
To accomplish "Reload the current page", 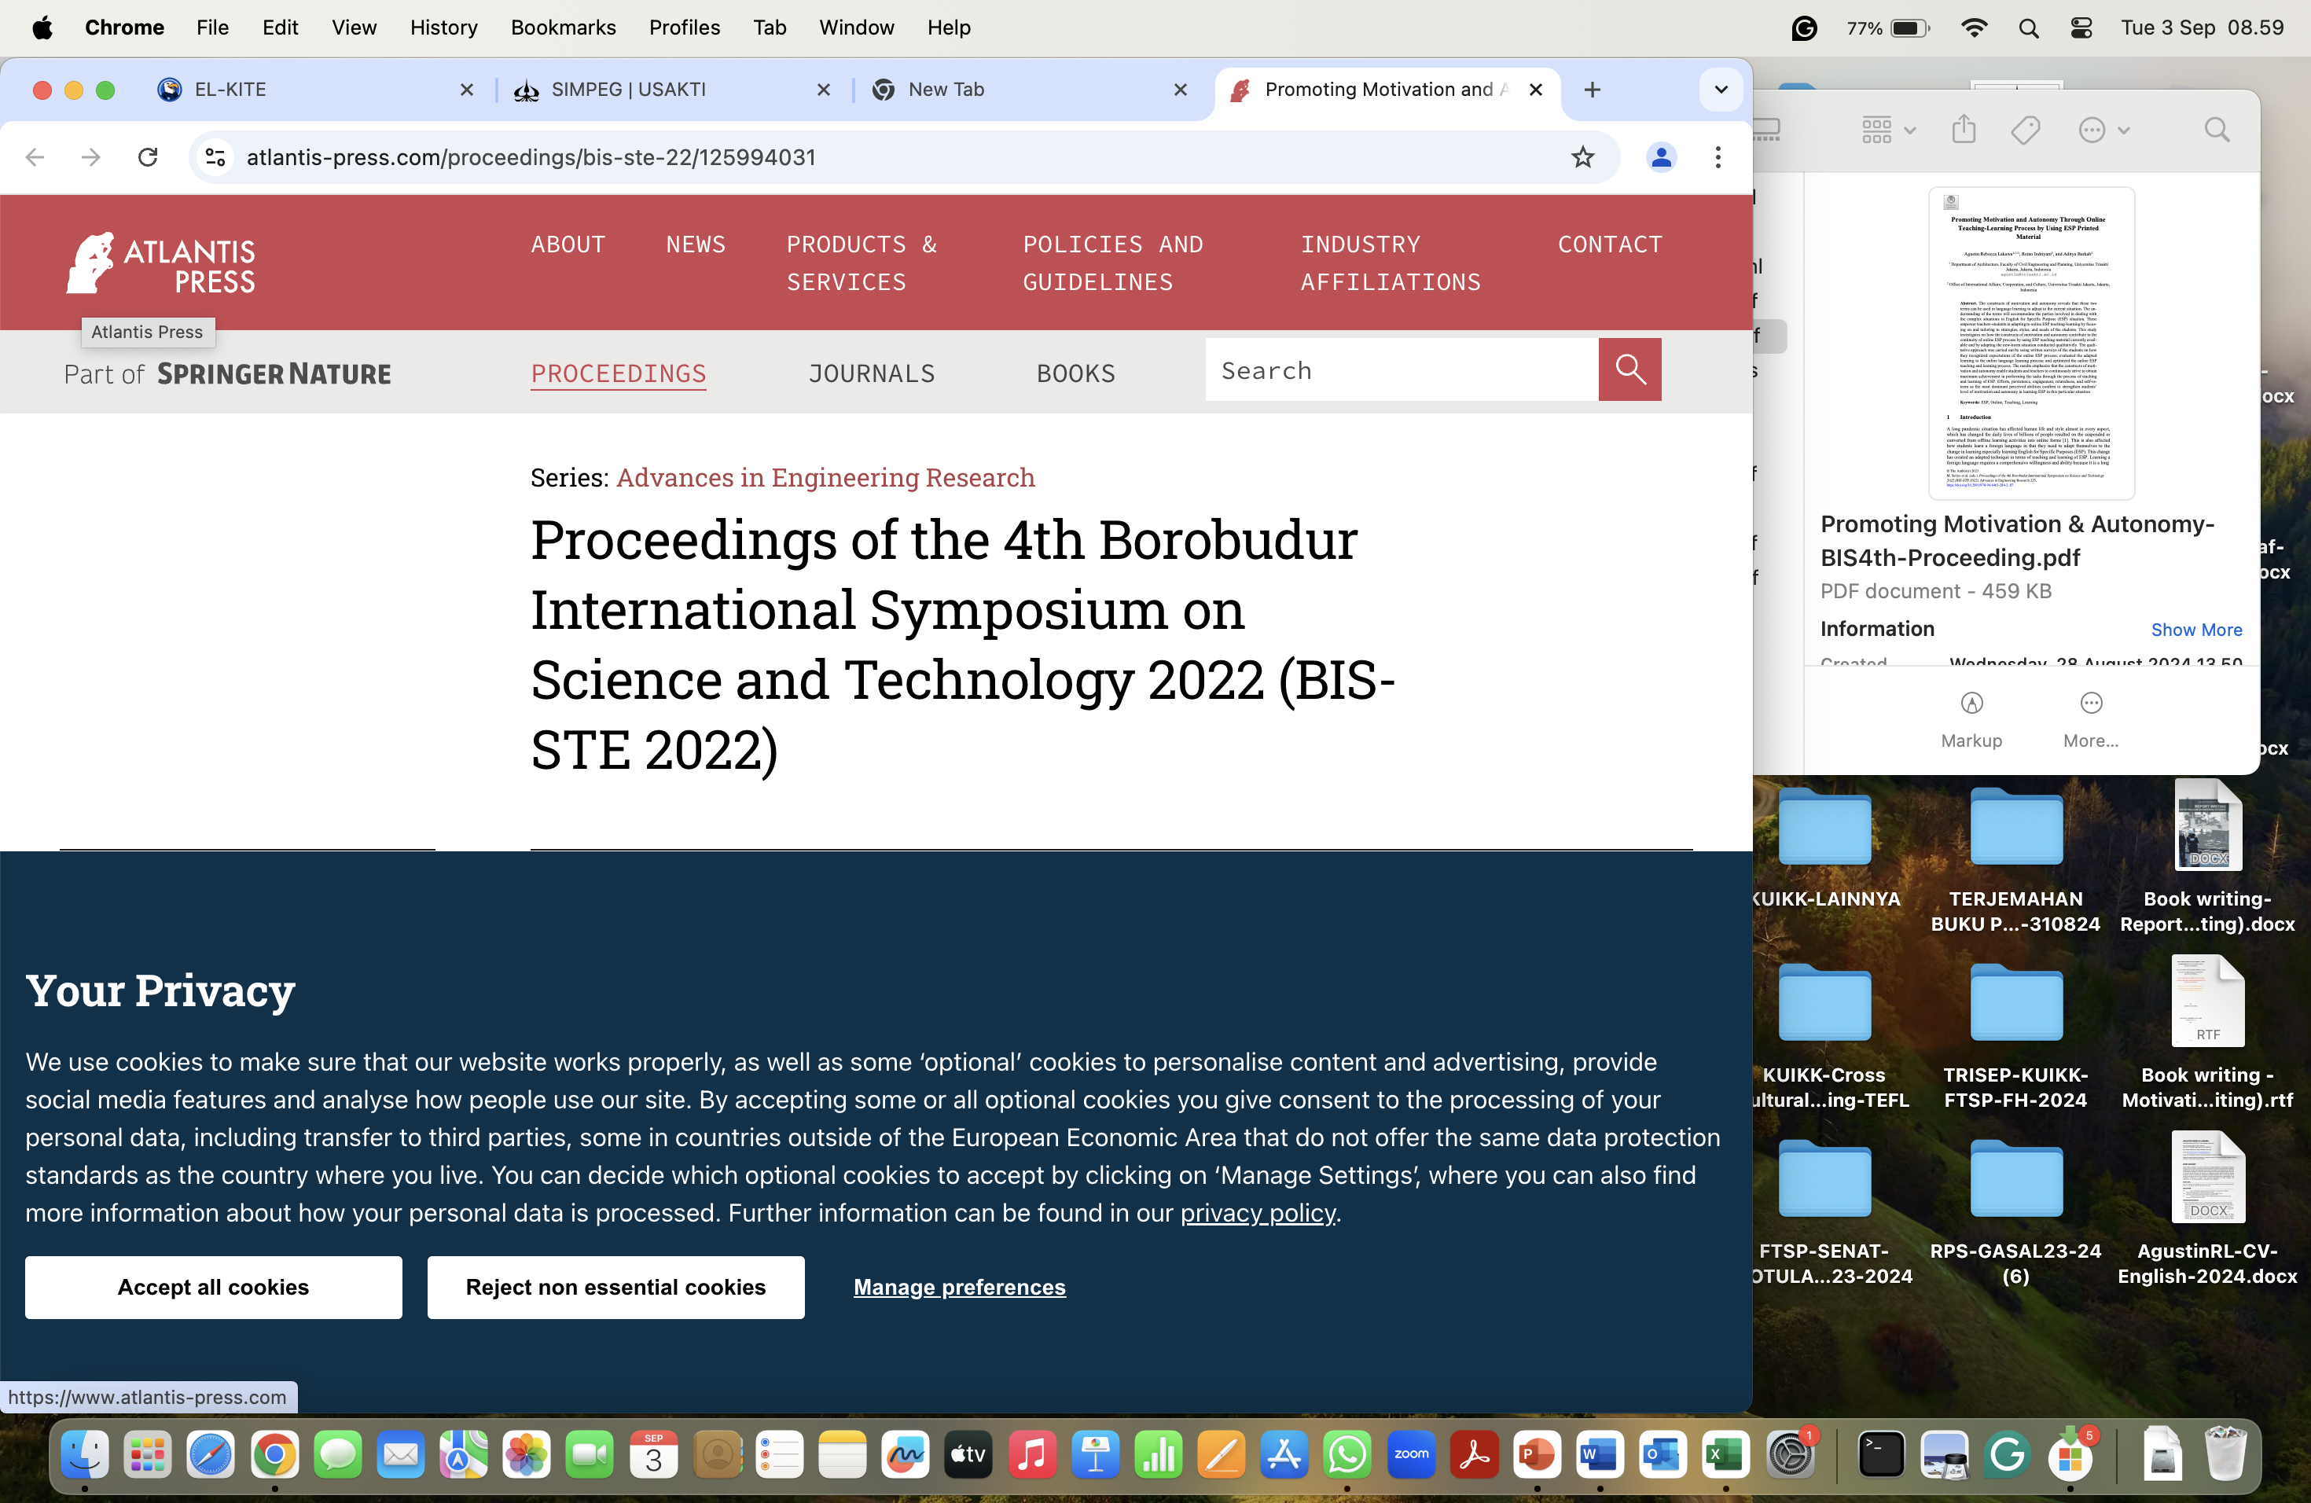I will click(x=148, y=157).
